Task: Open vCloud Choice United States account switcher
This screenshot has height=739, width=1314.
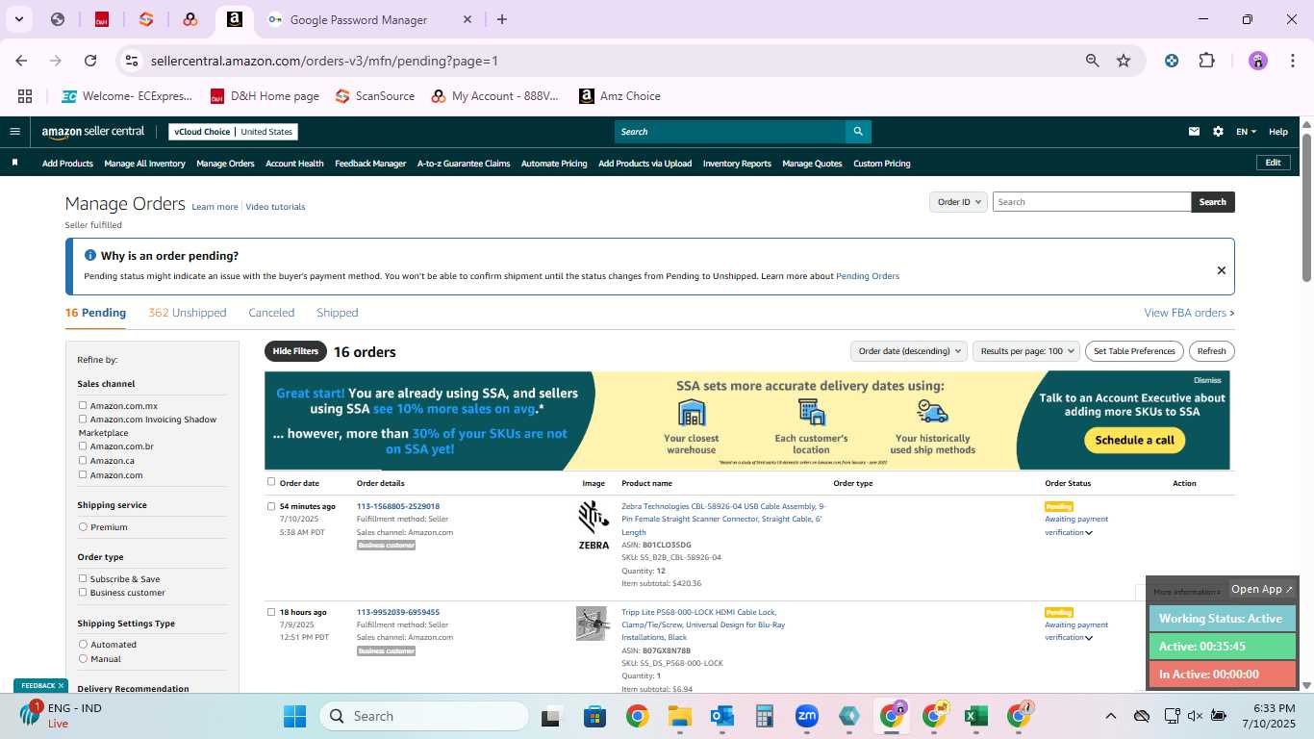Action: pyautogui.click(x=233, y=132)
